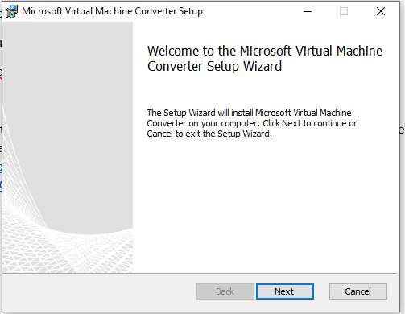
Task: Click the Welcome heading text
Action: [265, 59]
